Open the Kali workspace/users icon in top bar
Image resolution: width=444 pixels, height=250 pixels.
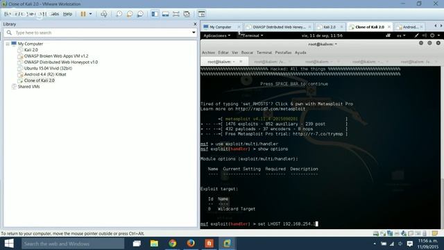coord(388,35)
